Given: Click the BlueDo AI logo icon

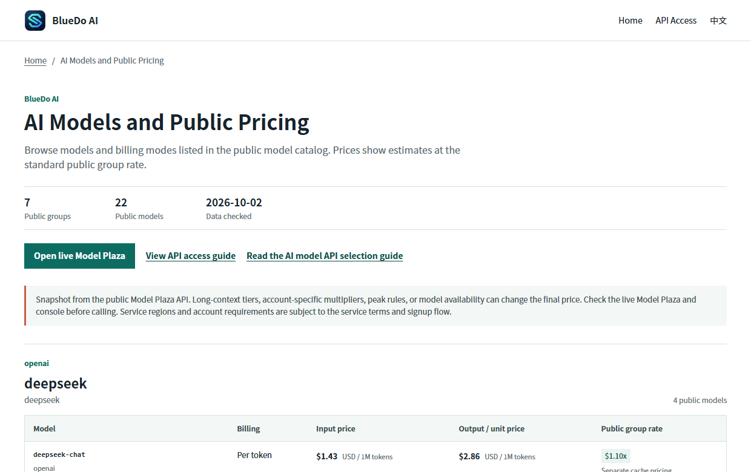Looking at the screenshot, I should [35, 21].
